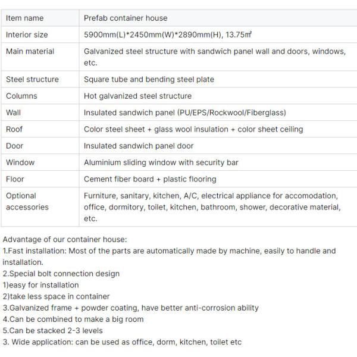Click the 'Columns' row label
The width and height of the screenshot is (357, 357).
pyautogui.click(x=21, y=96)
